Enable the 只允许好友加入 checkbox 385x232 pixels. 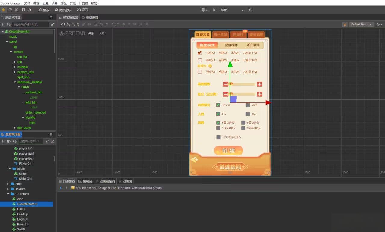(x=218, y=137)
